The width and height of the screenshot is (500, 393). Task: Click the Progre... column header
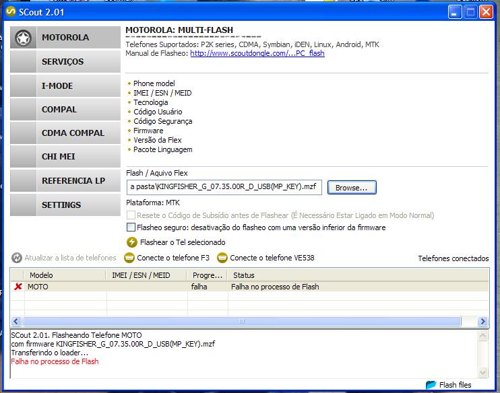pyautogui.click(x=207, y=275)
